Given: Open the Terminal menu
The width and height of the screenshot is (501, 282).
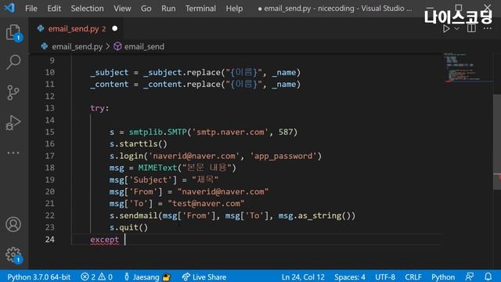Looking at the screenshot, I should coord(200,9).
